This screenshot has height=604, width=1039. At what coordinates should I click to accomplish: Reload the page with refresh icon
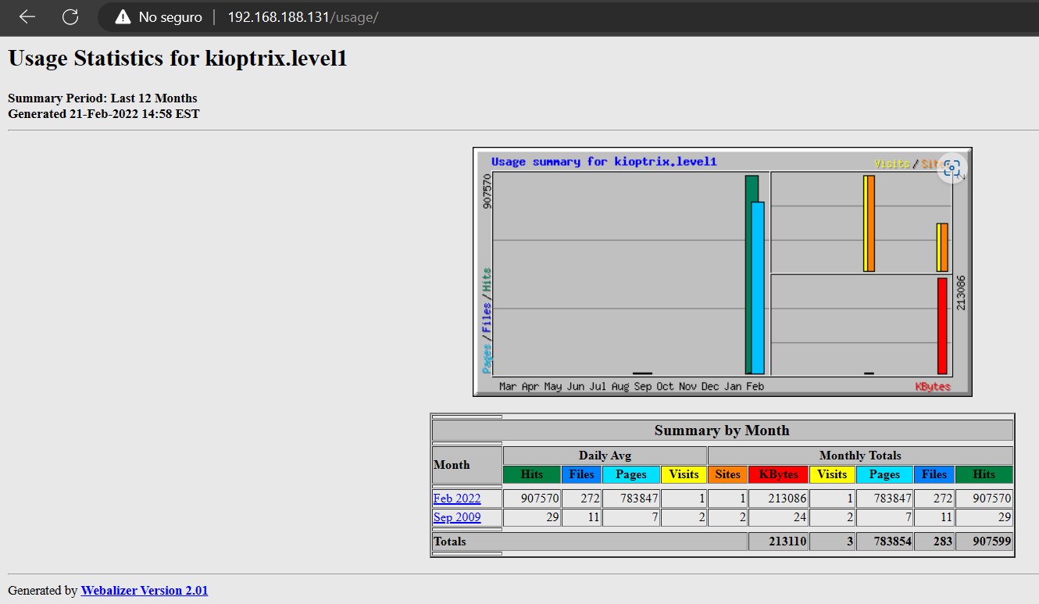click(70, 16)
